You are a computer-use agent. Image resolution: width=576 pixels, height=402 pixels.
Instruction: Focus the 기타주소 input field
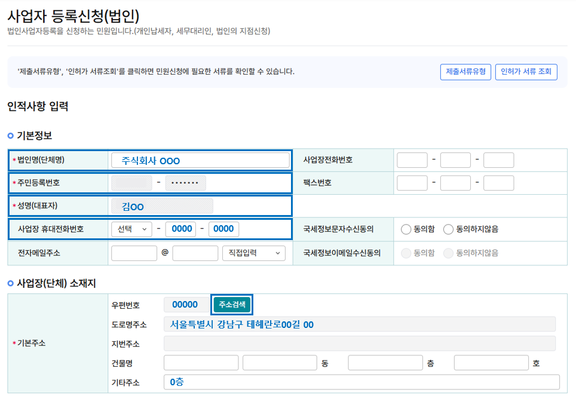pyautogui.click(x=361, y=382)
